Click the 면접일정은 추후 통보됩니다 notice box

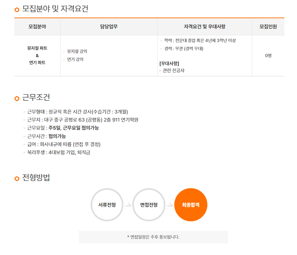(153, 237)
